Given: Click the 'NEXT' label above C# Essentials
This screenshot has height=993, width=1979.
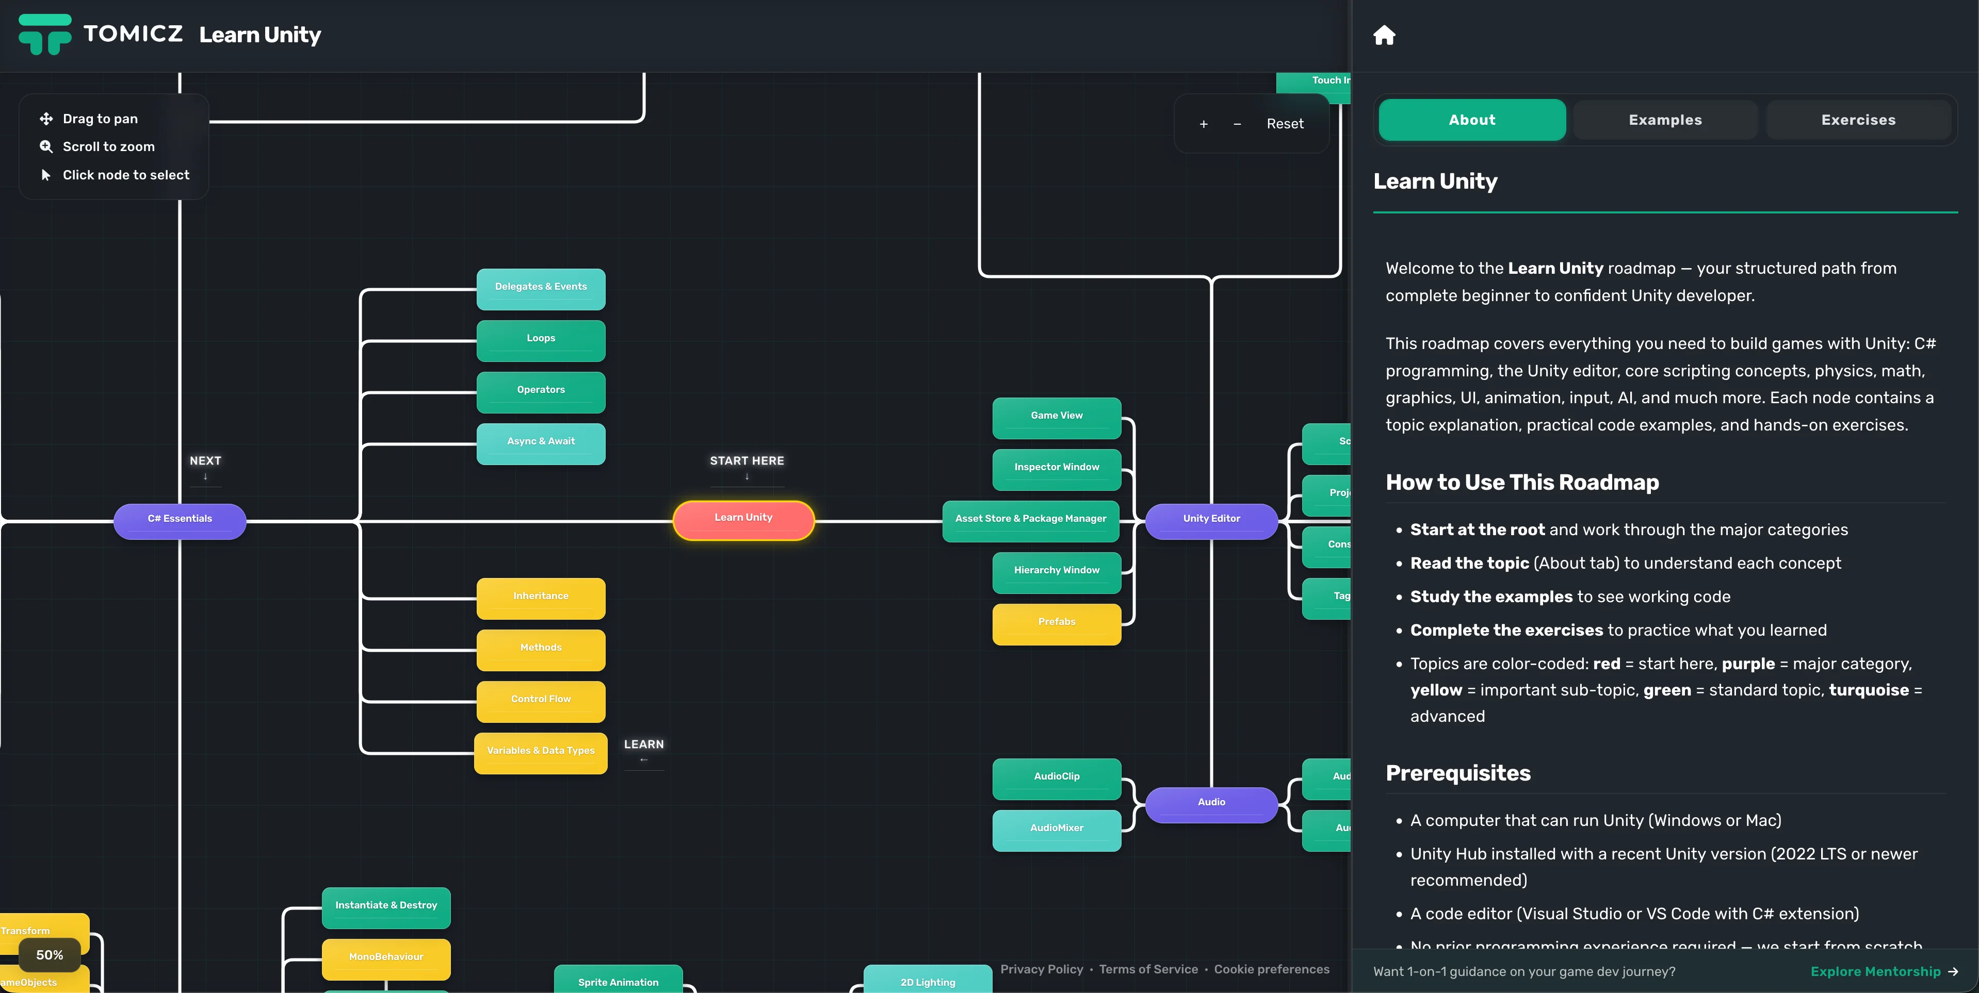Looking at the screenshot, I should pyautogui.click(x=205, y=461).
